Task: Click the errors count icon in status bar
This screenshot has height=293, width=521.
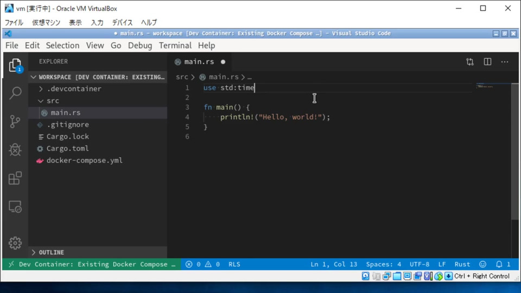Action: coord(189,264)
